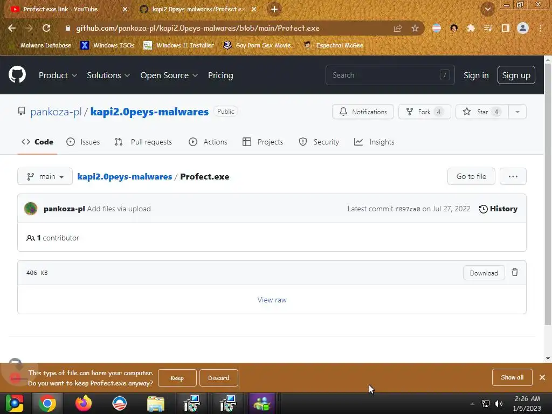This screenshot has width=552, height=414.
Task: Open the main branch selector
Action: pos(45,176)
